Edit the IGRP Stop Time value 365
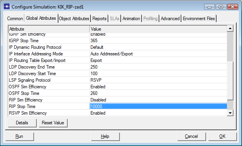 point(158,41)
